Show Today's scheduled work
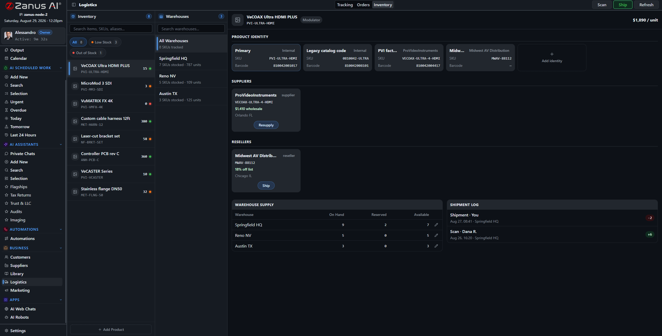 coord(32,118)
